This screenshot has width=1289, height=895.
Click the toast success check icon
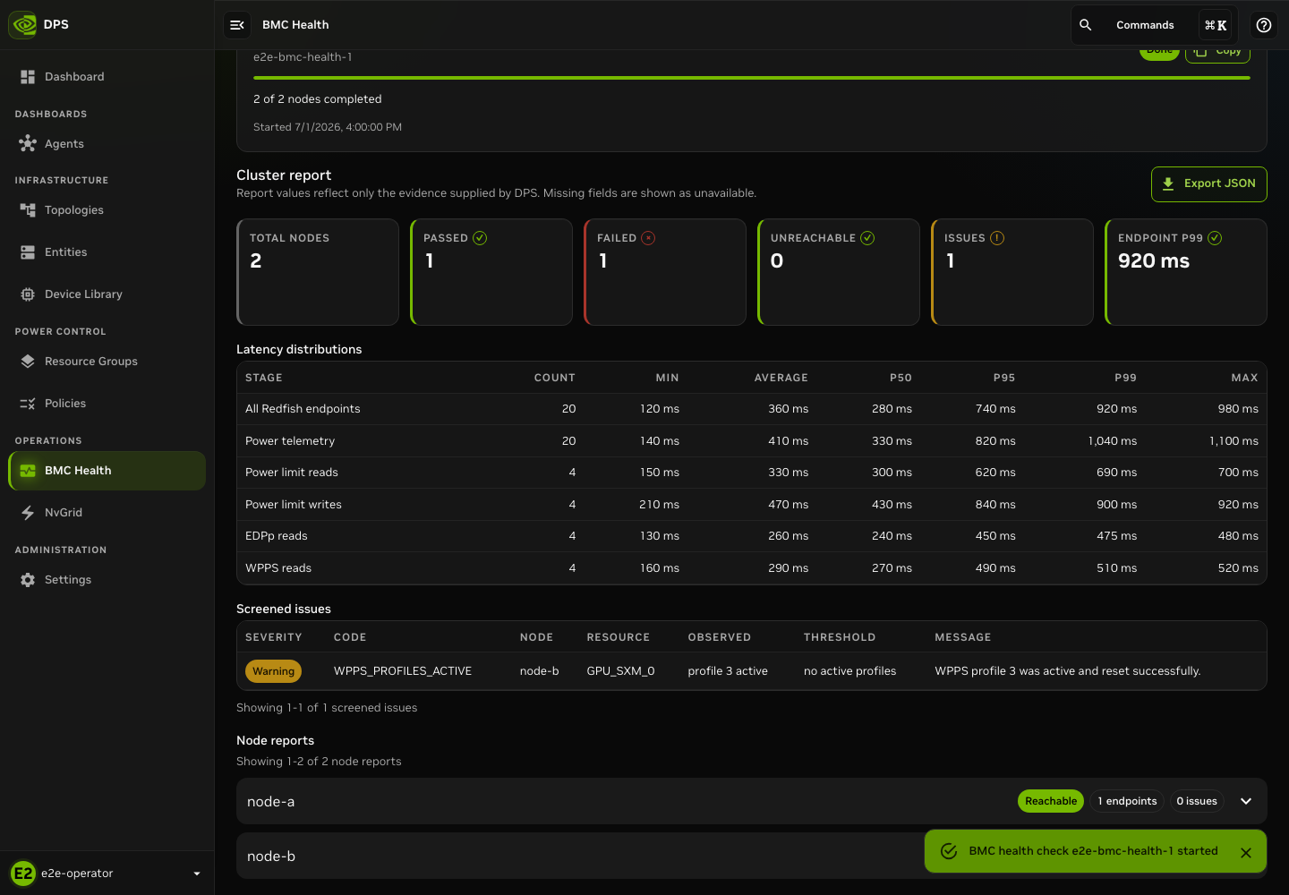tap(949, 851)
